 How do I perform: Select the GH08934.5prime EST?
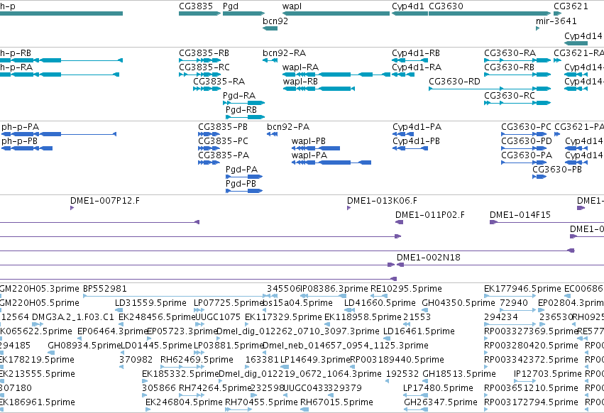click(50, 353)
